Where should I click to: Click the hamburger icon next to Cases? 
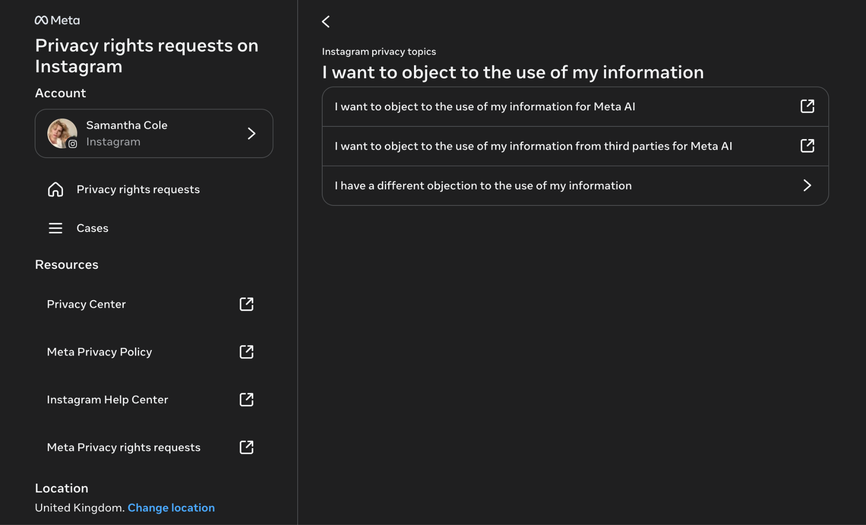pyautogui.click(x=55, y=228)
